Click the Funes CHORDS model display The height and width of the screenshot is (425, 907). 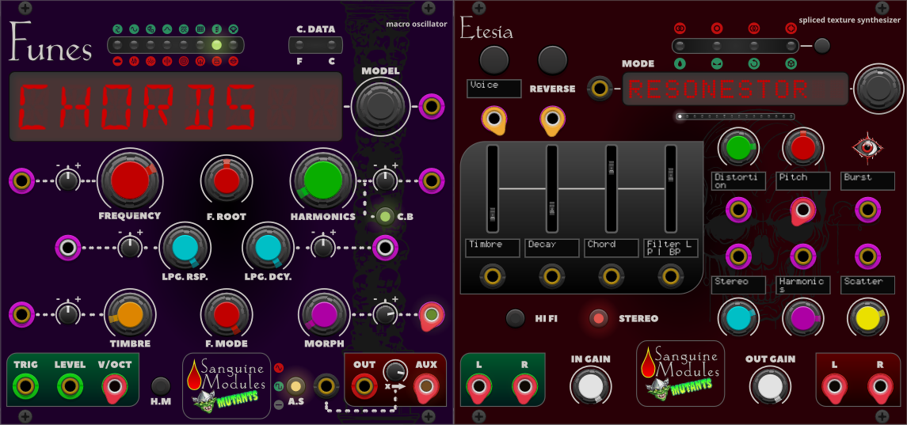click(x=176, y=106)
